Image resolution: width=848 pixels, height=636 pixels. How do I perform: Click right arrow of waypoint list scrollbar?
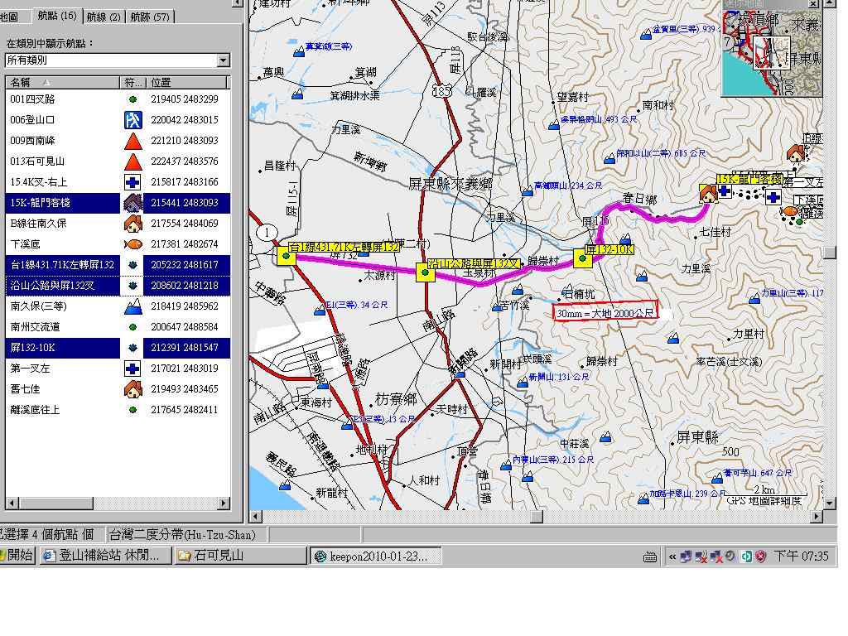224,503
